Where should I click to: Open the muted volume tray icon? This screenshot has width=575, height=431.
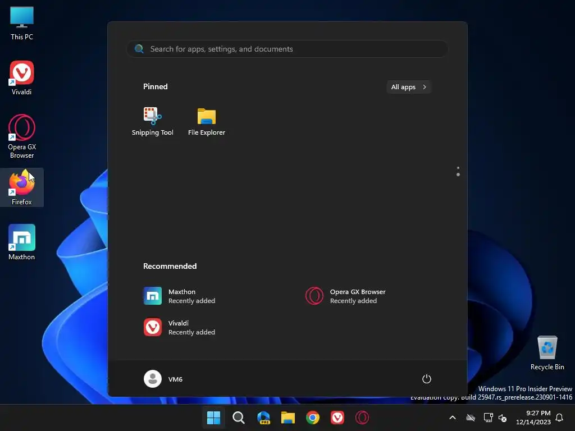pos(503,418)
